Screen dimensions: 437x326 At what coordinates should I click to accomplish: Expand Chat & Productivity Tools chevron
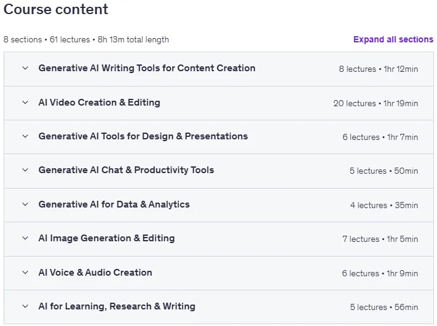(x=25, y=170)
